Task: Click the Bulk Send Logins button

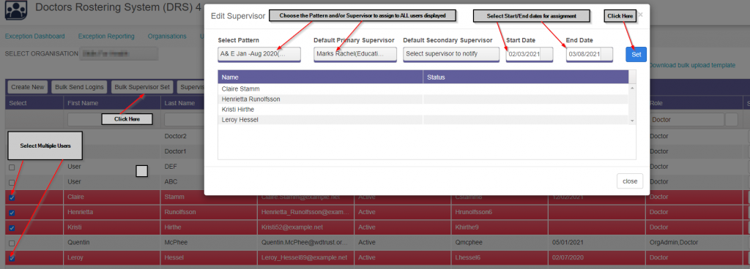Action: 79,87
